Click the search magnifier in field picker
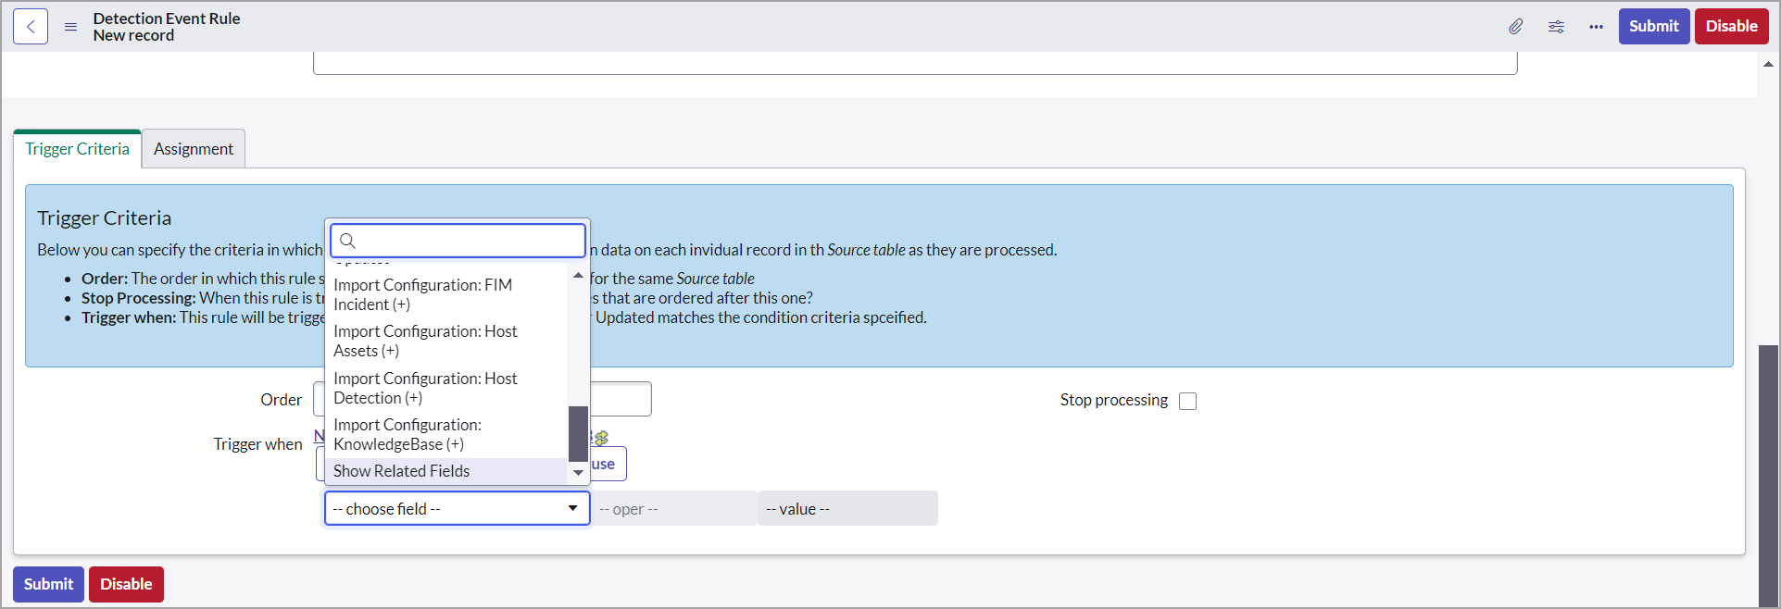Screen dimensions: 1781x609 click(348, 241)
